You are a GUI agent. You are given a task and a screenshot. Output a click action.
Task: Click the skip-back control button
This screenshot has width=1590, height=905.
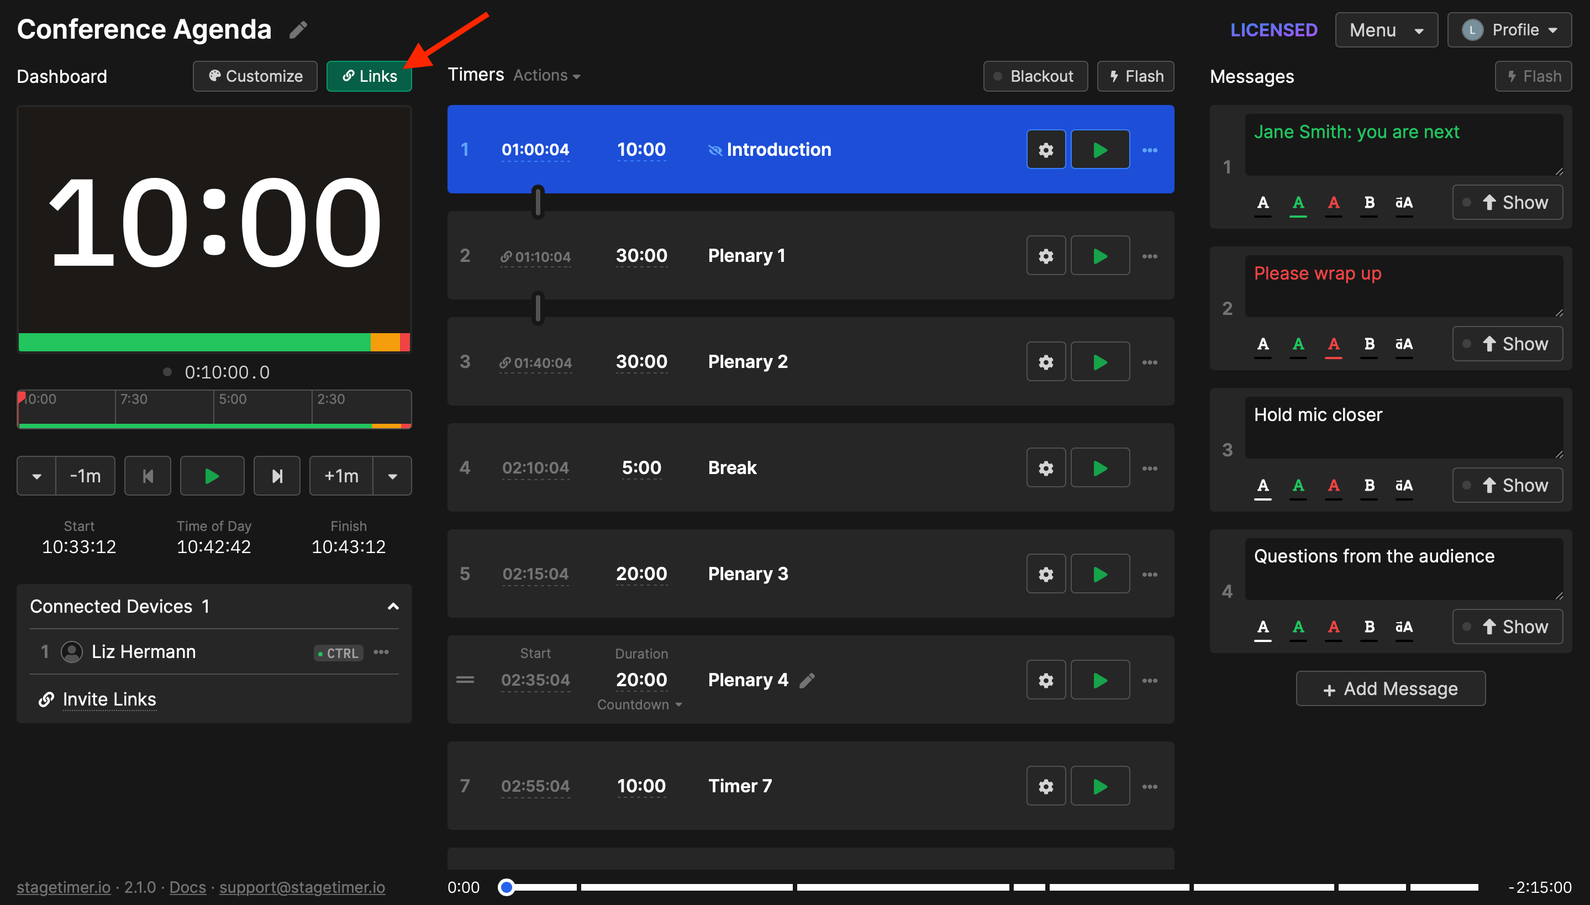(x=150, y=475)
